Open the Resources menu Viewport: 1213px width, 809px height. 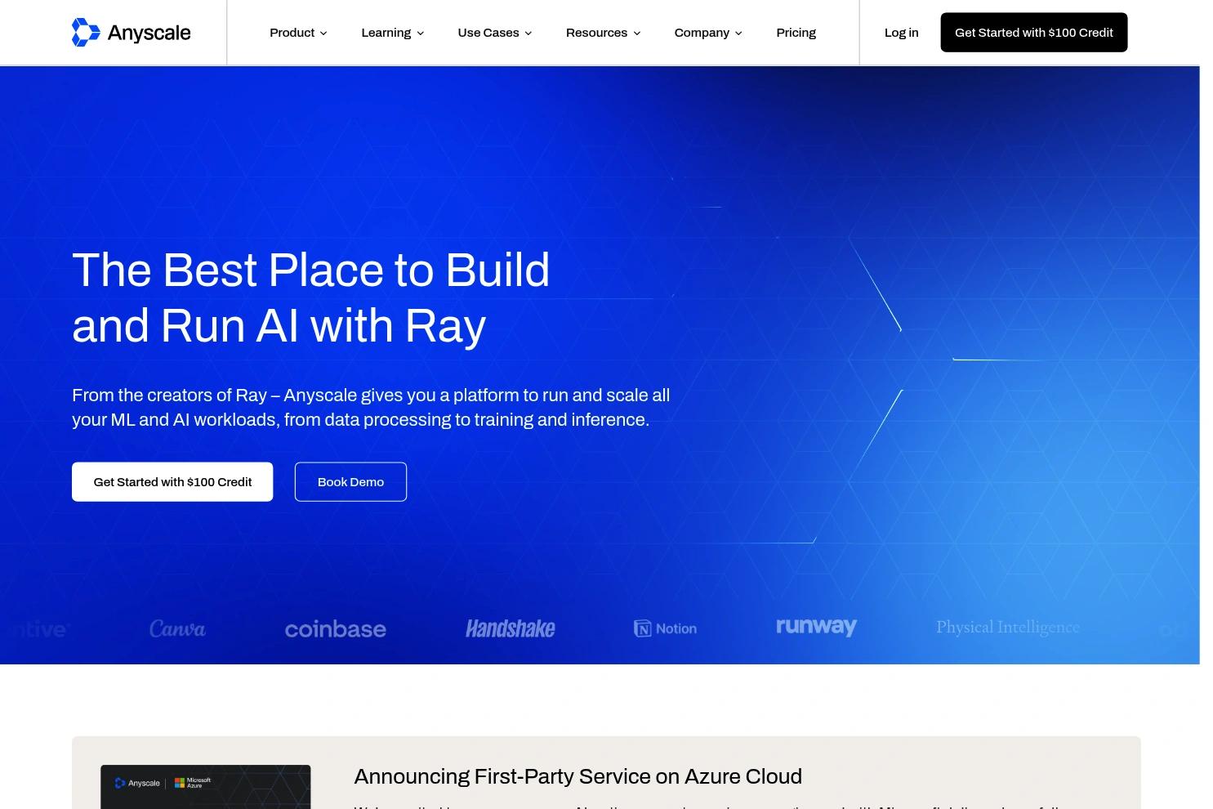pyautogui.click(x=604, y=33)
